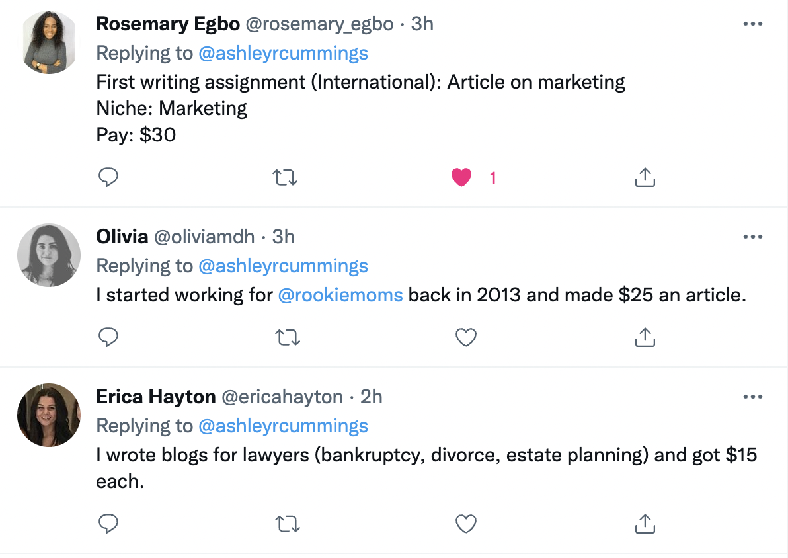The image size is (788, 558).
Task: Retweet Rosemary Egbo's marketing article tweet
Action: pos(286,177)
